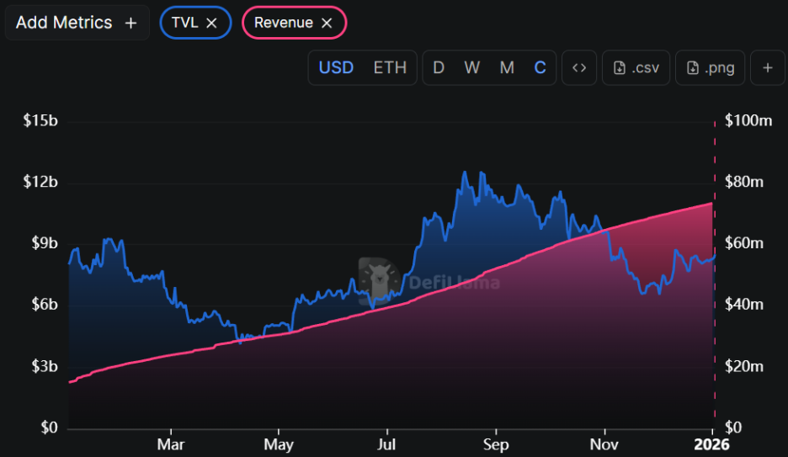Select monthly (M) interval

507,68
